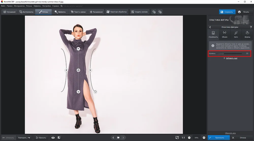This screenshot has height=141, width=254.
Task: Toggle the before/after compare icon
Action: coord(59,138)
